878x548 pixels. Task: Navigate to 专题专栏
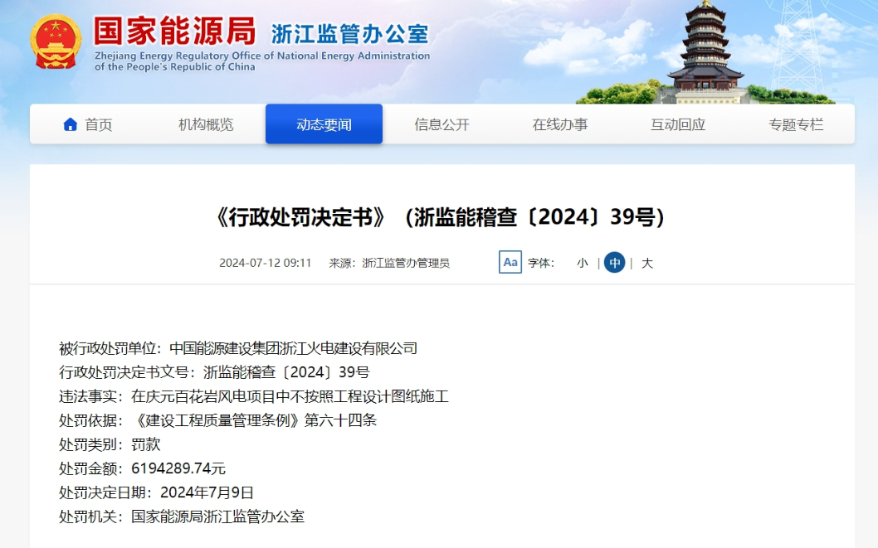pos(796,124)
